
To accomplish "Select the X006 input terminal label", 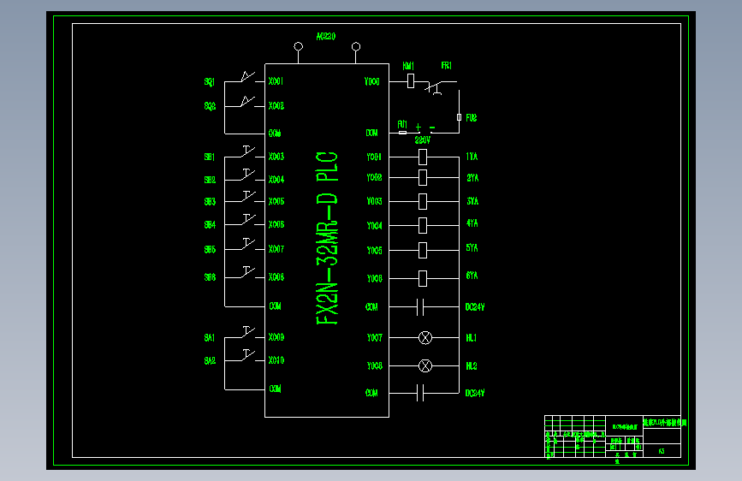I will click(276, 224).
